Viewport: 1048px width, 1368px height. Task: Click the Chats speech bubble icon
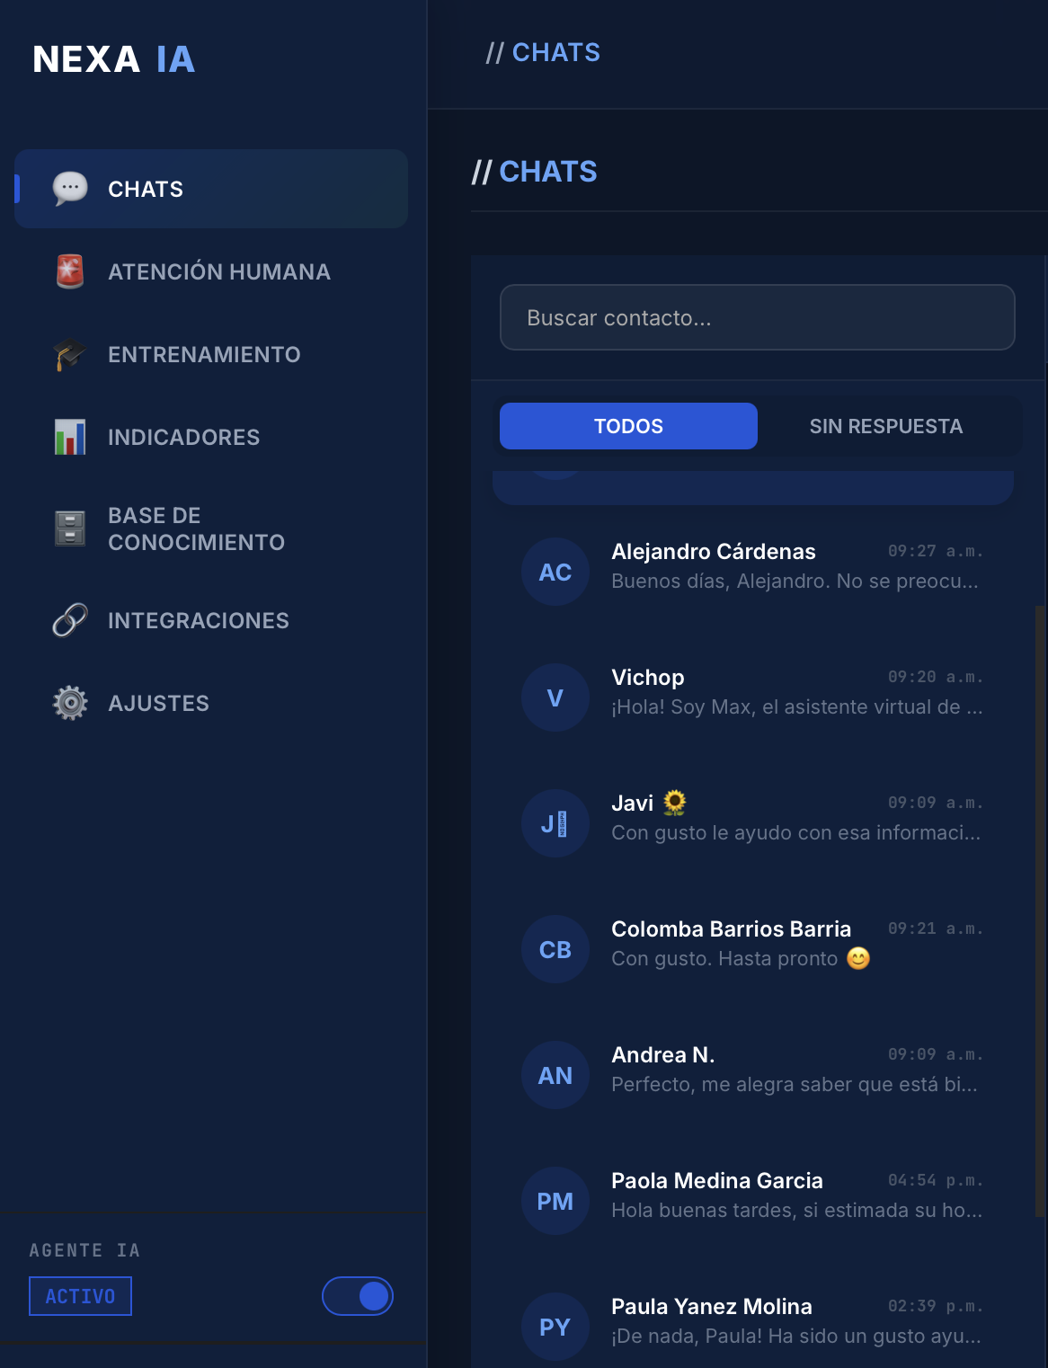coord(70,189)
